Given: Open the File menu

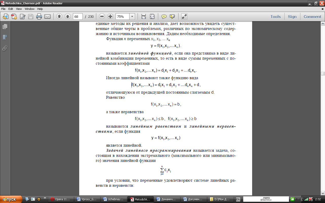Looking at the screenshot, I should [x=3, y=9].
